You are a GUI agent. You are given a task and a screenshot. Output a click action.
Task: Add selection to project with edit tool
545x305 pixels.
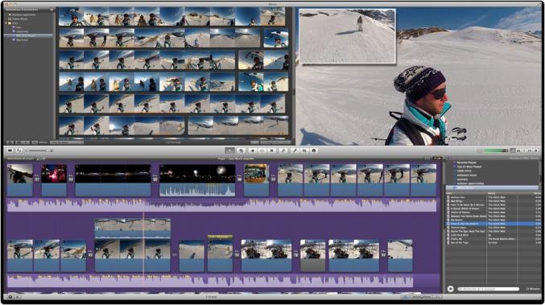click(x=241, y=150)
